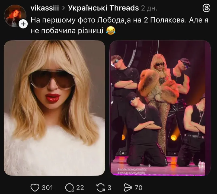Screen dimensions: 217x194
Task: Follow user via plus icon on avatar
Action: pos(23,24)
